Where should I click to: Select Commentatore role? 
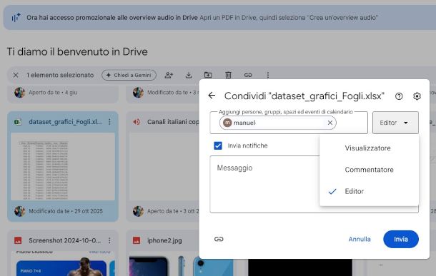coord(370,170)
